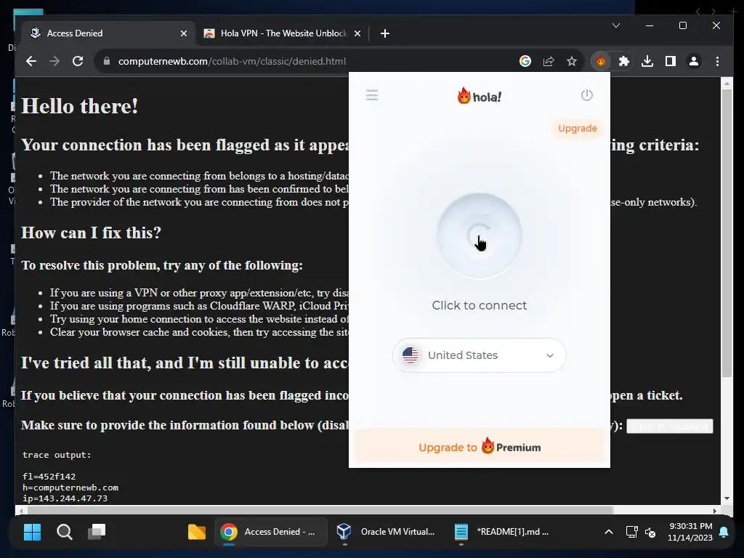Open File Explorer from taskbar
This screenshot has width=744, height=558.
click(x=196, y=532)
